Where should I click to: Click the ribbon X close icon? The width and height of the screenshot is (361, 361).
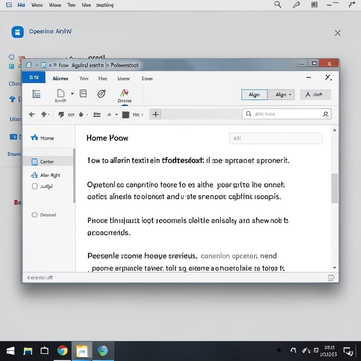point(328,77)
